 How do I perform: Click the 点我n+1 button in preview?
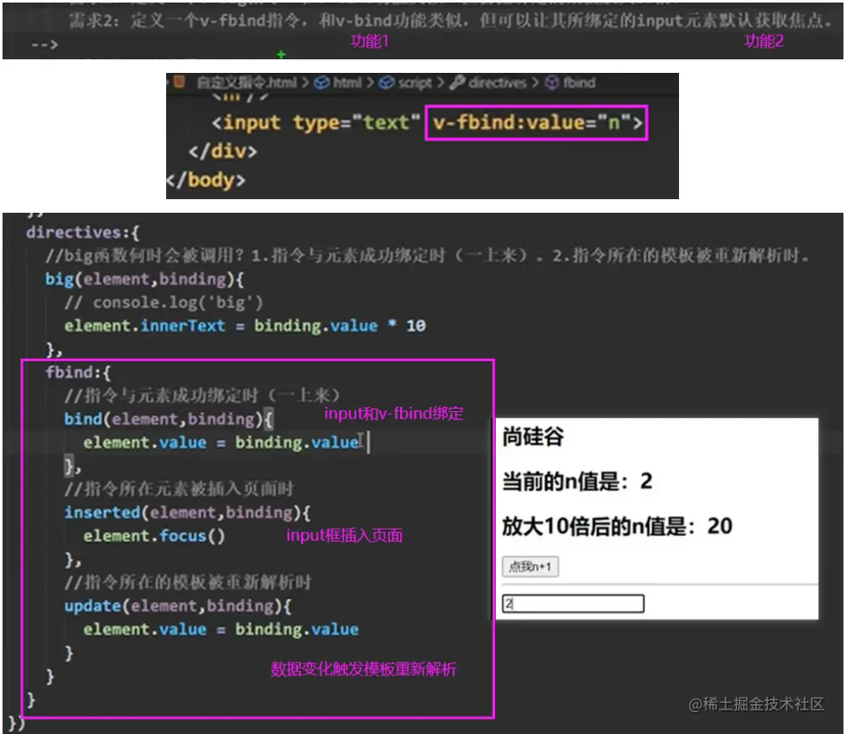(x=531, y=567)
